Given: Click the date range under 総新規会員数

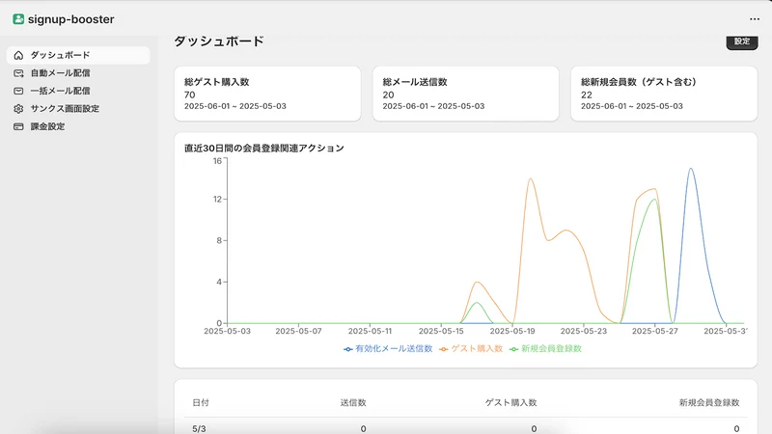Looking at the screenshot, I should pos(632,106).
